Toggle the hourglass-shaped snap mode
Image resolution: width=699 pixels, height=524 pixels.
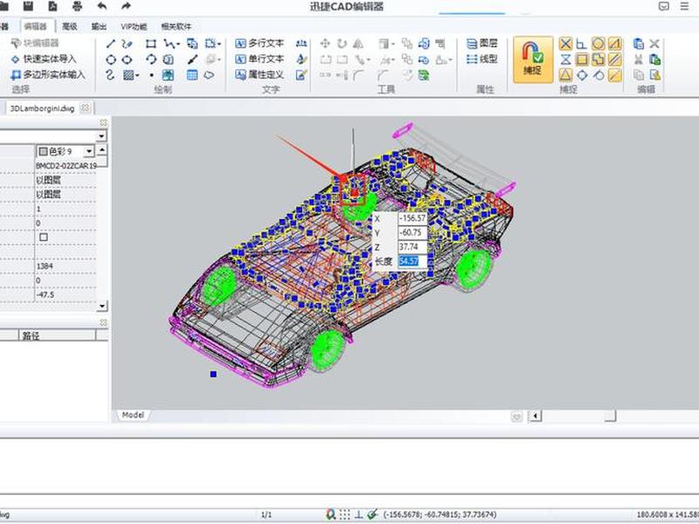point(565,59)
